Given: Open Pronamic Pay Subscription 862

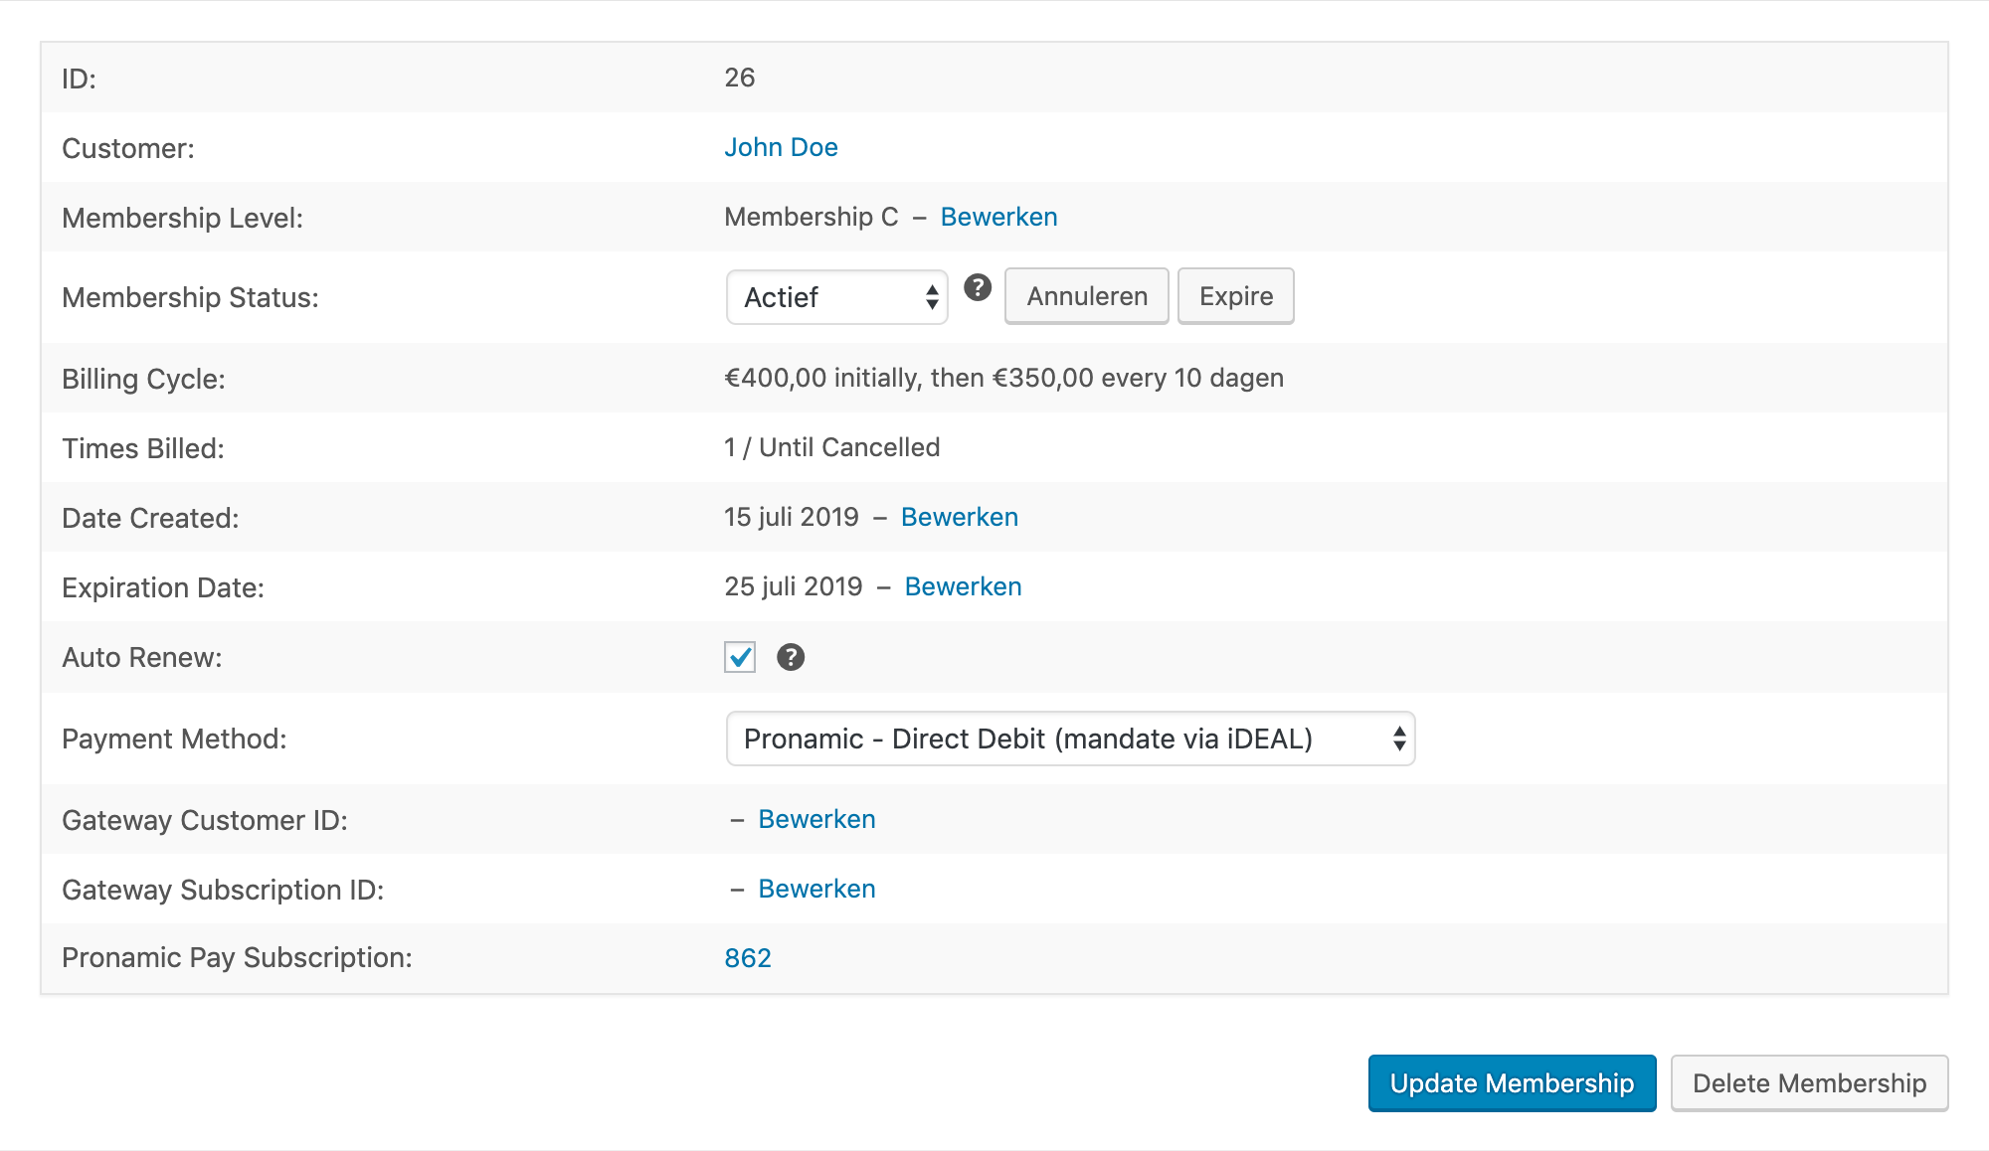Looking at the screenshot, I should click(x=748, y=958).
